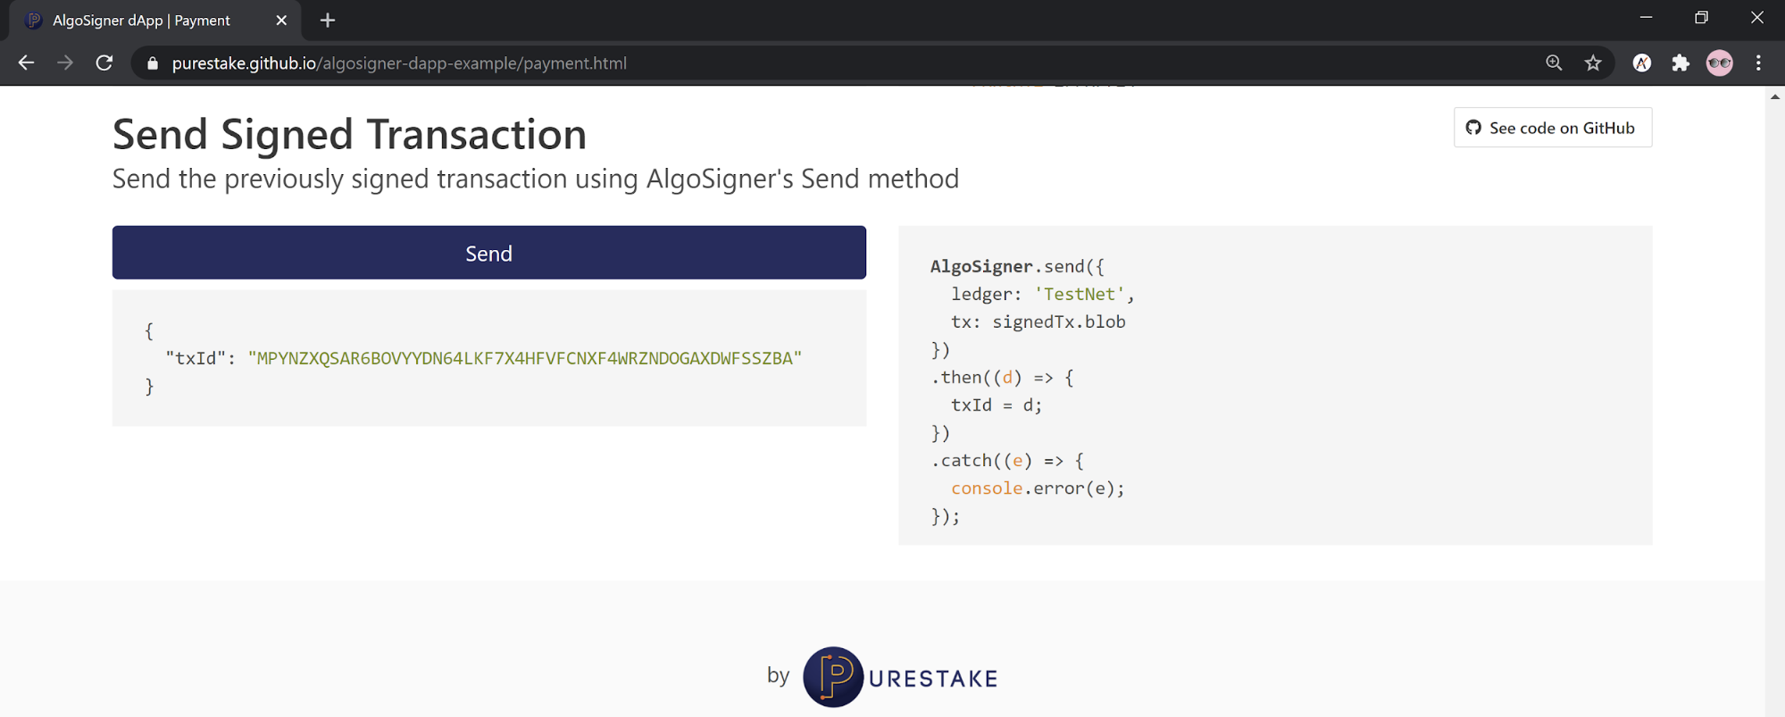The width and height of the screenshot is (1785, 717).
Task: Reload the current page
Action: (104, 63)
